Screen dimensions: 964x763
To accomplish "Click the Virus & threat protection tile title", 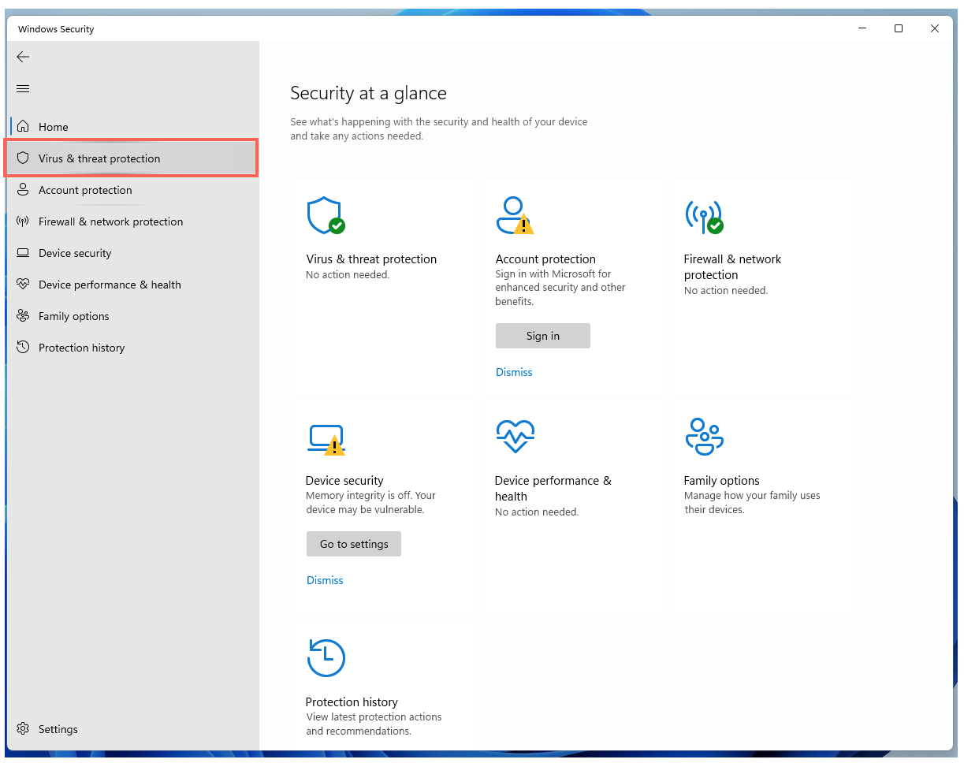I will [x=370, y=259].
